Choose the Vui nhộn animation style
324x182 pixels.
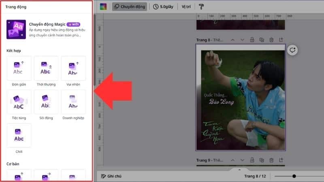tap(73, 68)
